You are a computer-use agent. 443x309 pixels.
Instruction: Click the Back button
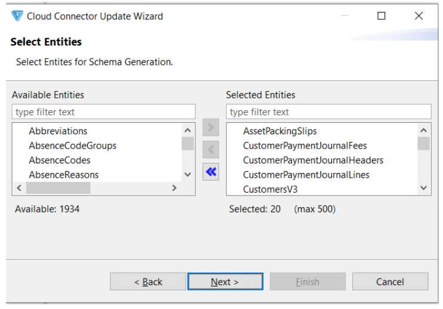point(148,282)
